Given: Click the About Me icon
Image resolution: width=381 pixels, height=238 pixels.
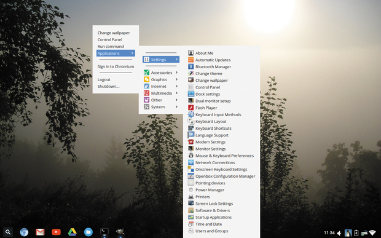Looking at the screenshot, I should (x=190, y=53).
